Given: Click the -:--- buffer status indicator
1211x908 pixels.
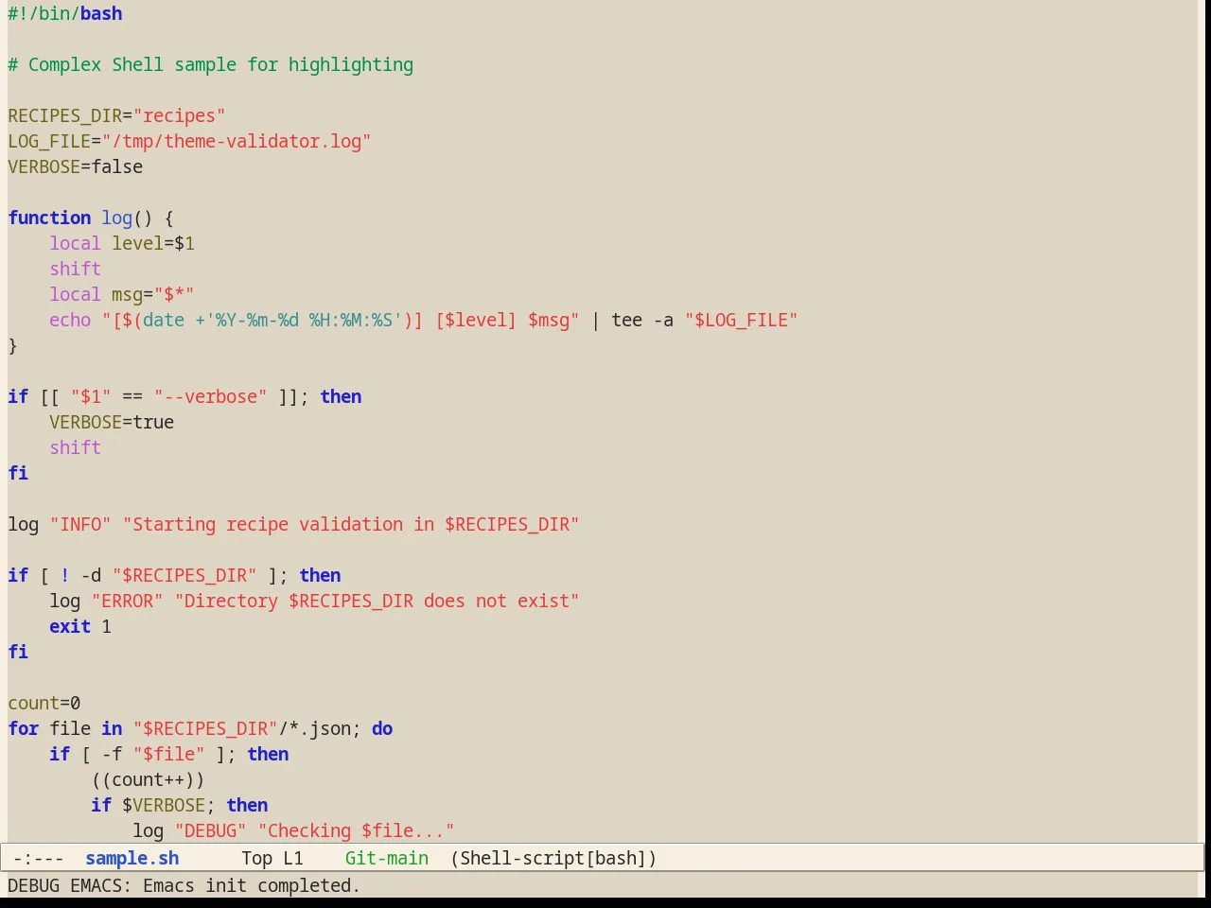Looking at the screenshot, I should (x=39, y=858).
